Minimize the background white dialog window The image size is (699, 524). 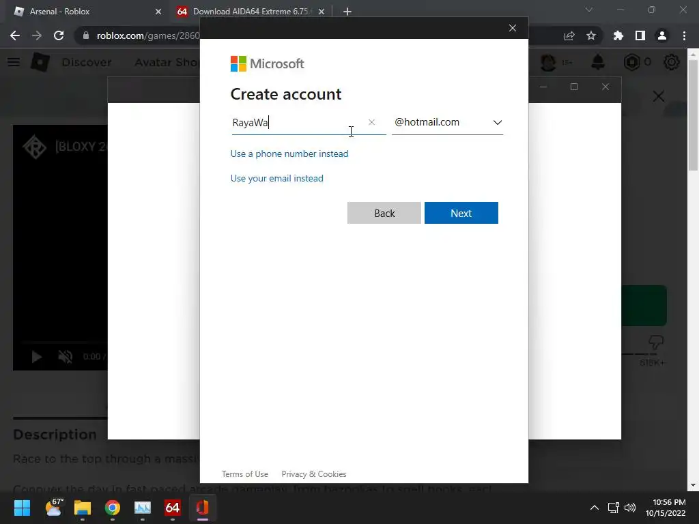tap(543, 87)
